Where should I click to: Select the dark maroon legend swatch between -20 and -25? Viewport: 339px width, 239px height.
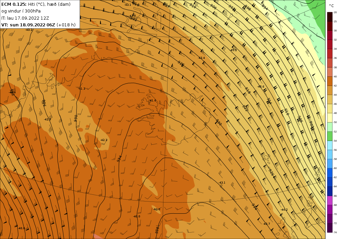pos(330,17)
